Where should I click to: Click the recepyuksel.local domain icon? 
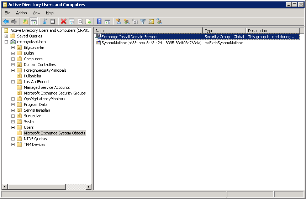click(x=13, y=42)
